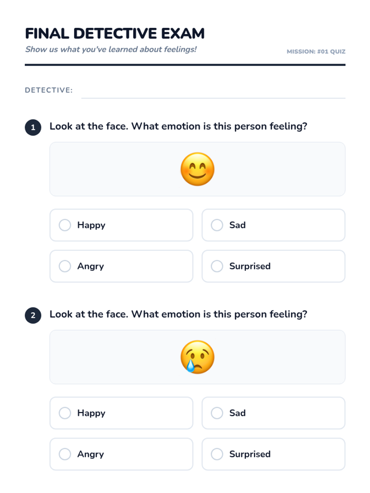Screen dimensions: 370x493
Task: Click the Mission #01 Quiz label
Action: click(316, 51)
